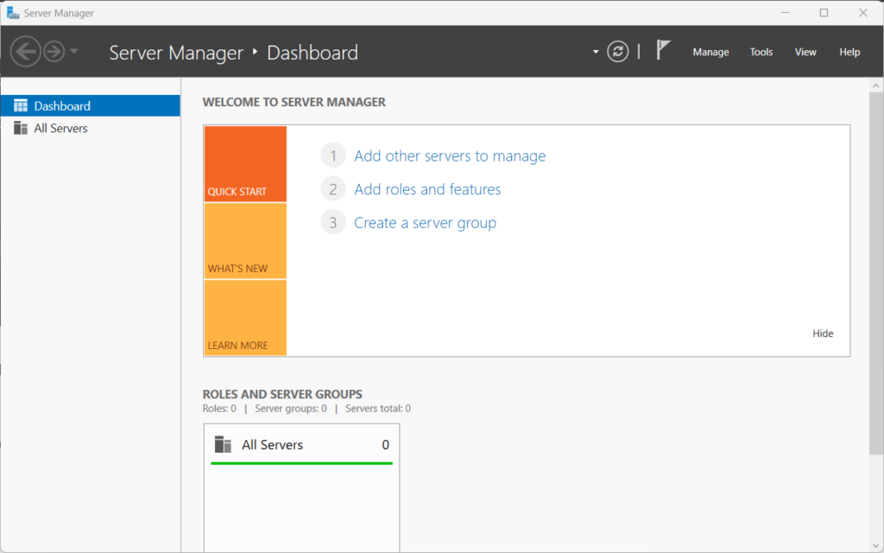Open the View menu
Screen dimensions: 884x553
click(x=805, y=52)
